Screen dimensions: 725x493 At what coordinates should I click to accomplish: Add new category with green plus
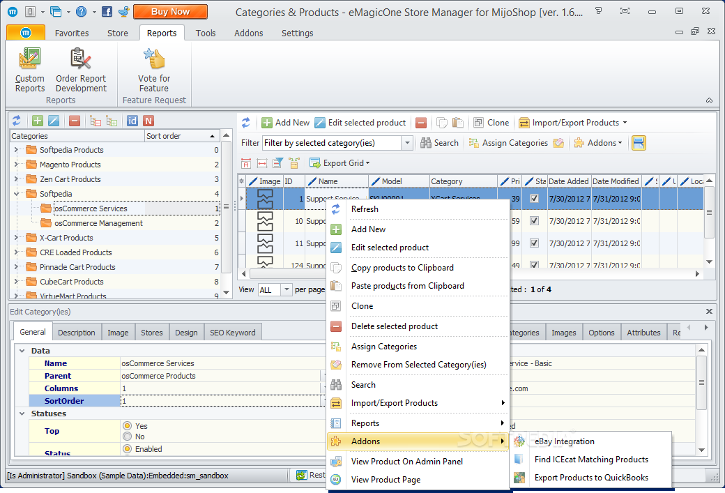pos(38,121)
